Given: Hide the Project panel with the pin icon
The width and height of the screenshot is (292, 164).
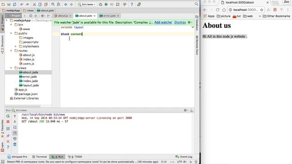Looking at the screenshot, I should 49,16.
